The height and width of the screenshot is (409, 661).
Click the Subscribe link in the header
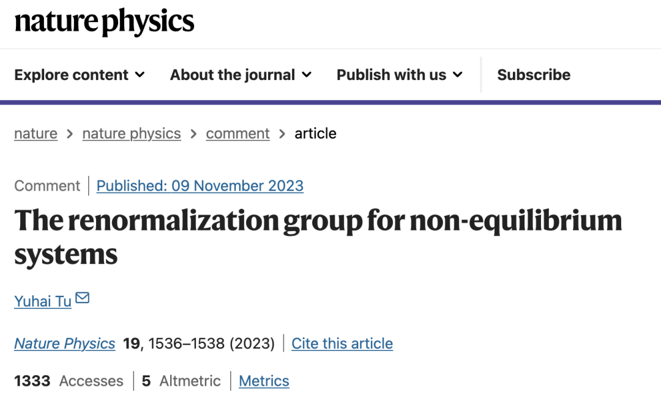[534, 75]
